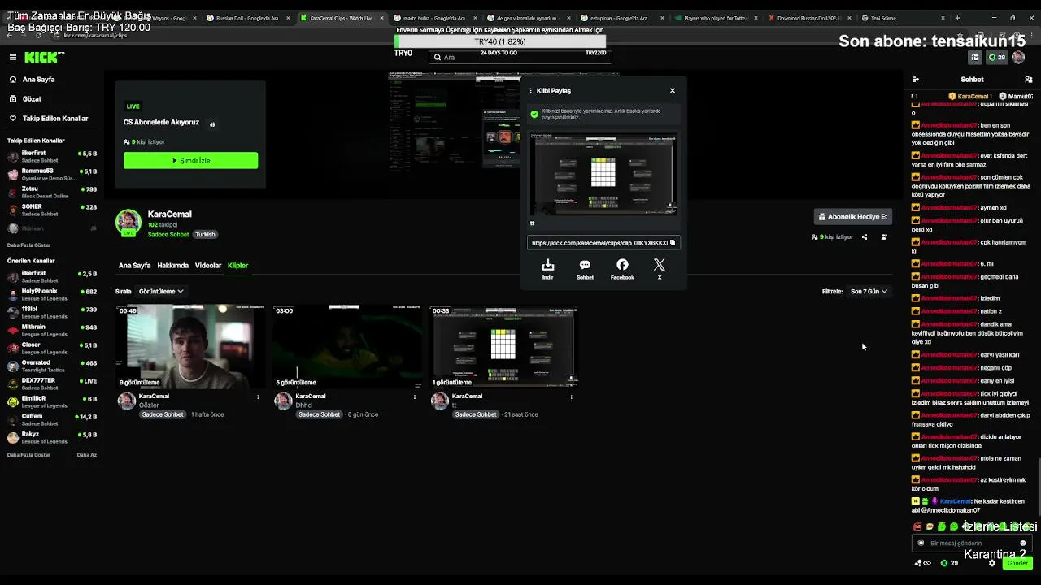Image resolution: width=1041 pixels, height=585 pixels.
Task: Open HolyPhoenix in recommended channels
Action: [x=50, y=294]
